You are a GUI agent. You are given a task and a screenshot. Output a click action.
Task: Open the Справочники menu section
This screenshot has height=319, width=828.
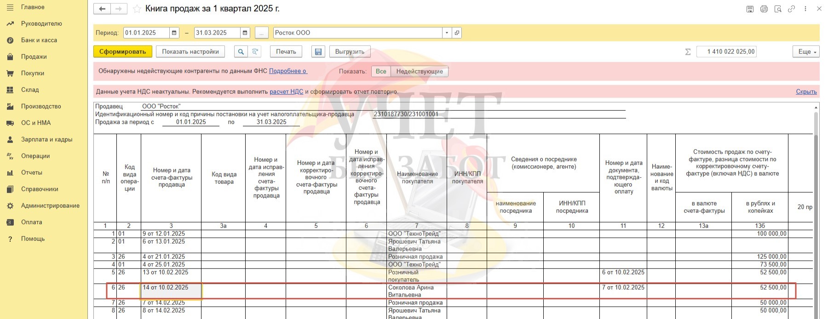(40, 189)
